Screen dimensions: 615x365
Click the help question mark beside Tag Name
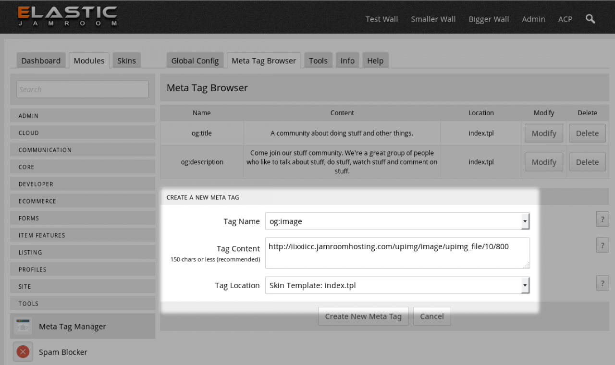[602, 219]
